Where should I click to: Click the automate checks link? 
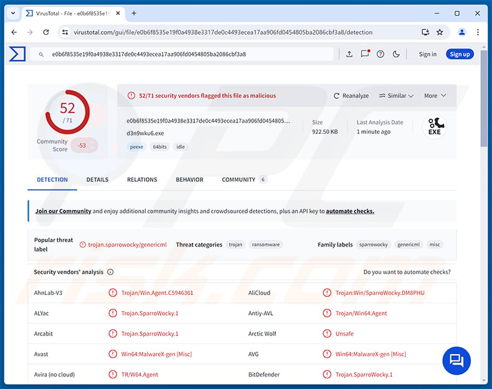coord(350,211)
